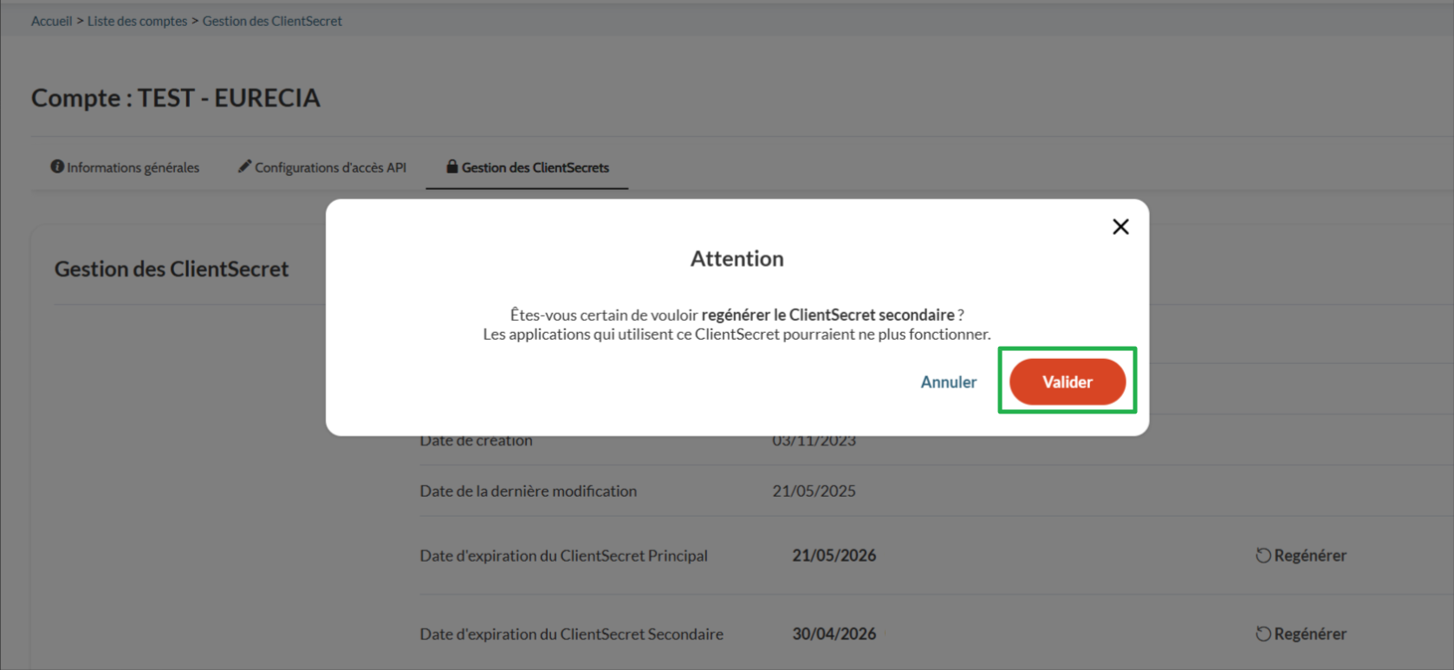The height and width of the screenshot is (670, 1454).
Task: Select the Gestion des ClientSecrets tab
Action: (x=535, y=167)
